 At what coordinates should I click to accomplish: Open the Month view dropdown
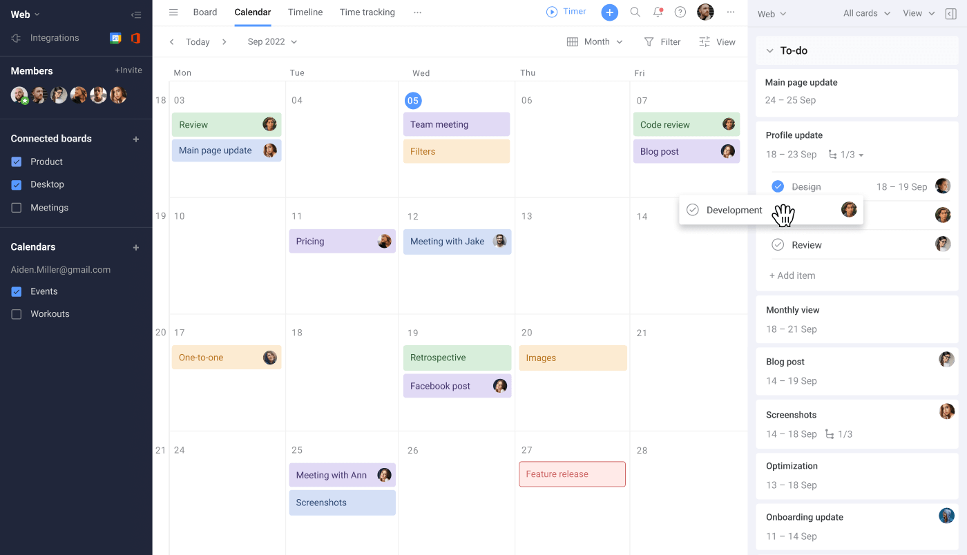point(594,41)
